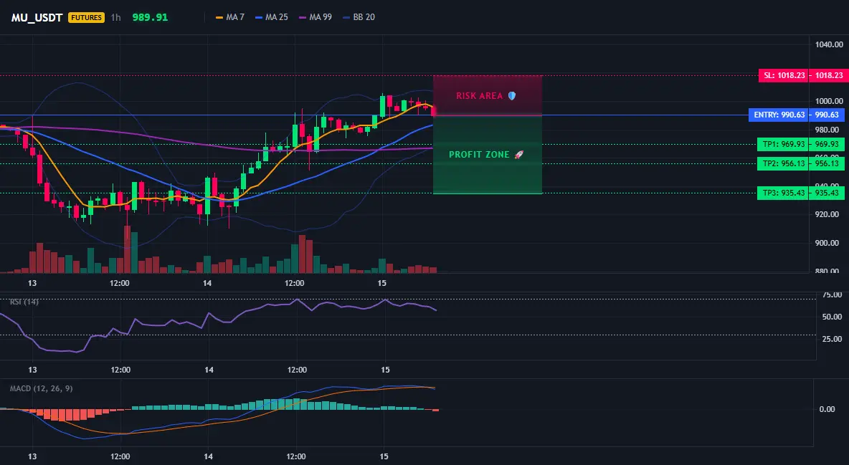
Task: Toggle the MA 7 legend entry
Action: click(230, 17)
